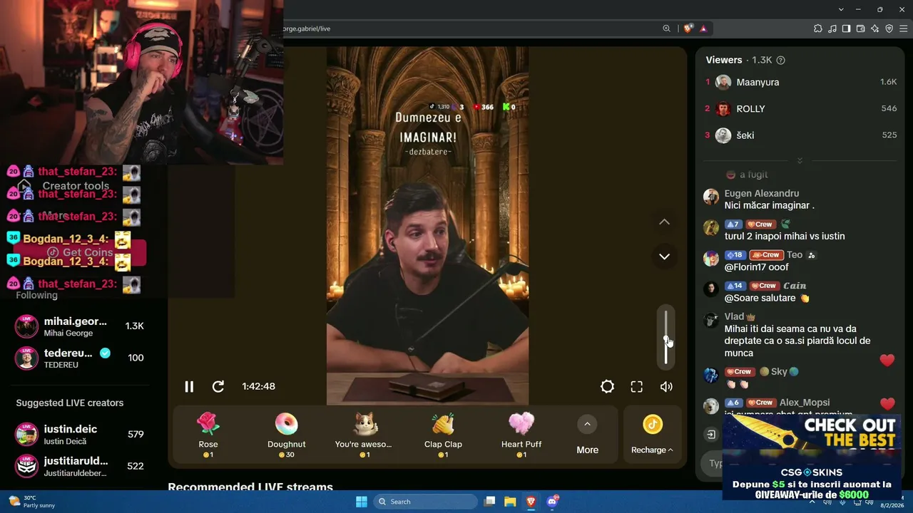This screenshot has height=513, width=913.
Task: Click the 'Recommended LIVE streams' heading
Action: click(250, 487)
